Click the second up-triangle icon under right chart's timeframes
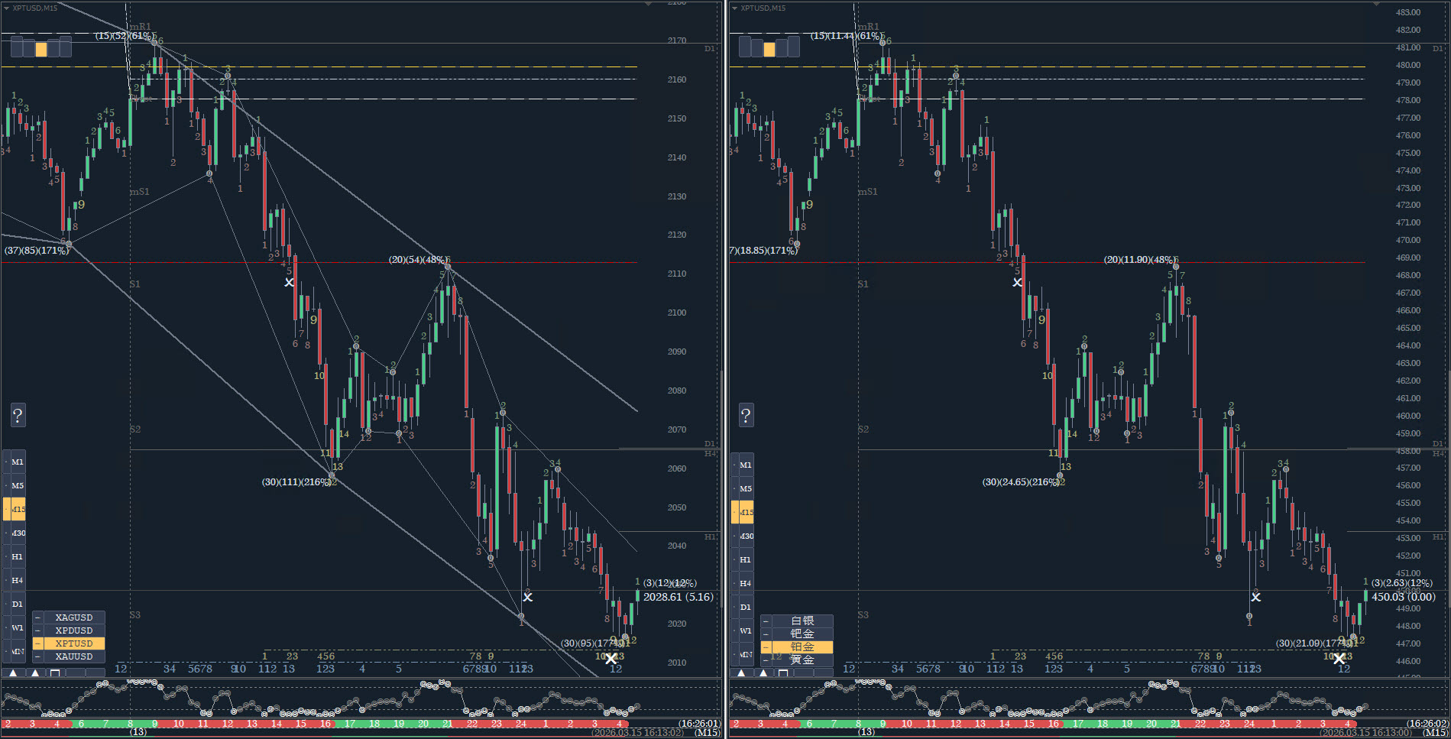This screenshot has height=739, width=1451. [763, 673]
